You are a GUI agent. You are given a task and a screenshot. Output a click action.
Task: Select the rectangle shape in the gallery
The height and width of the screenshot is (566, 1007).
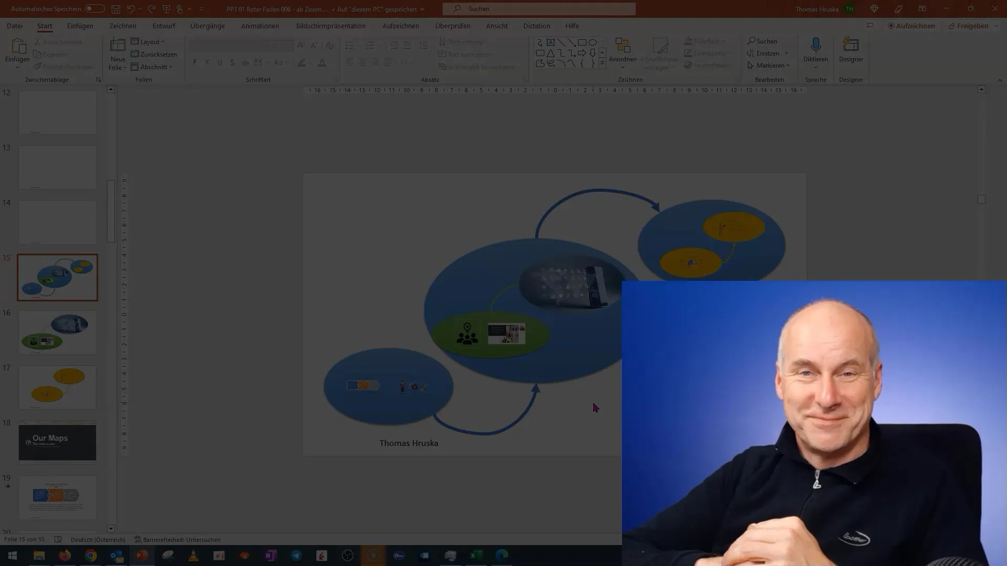coord(582,42)
